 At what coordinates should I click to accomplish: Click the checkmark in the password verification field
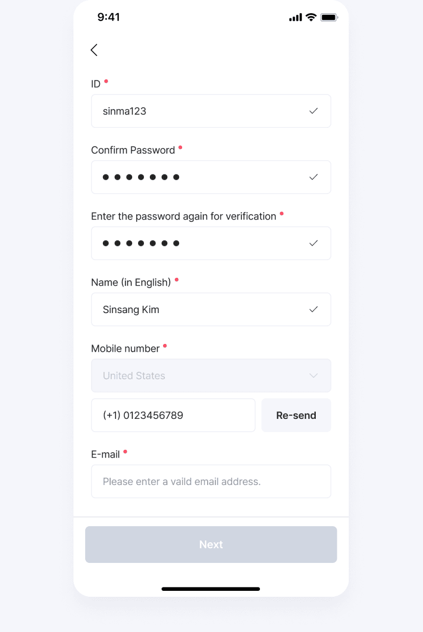(314, 243)
